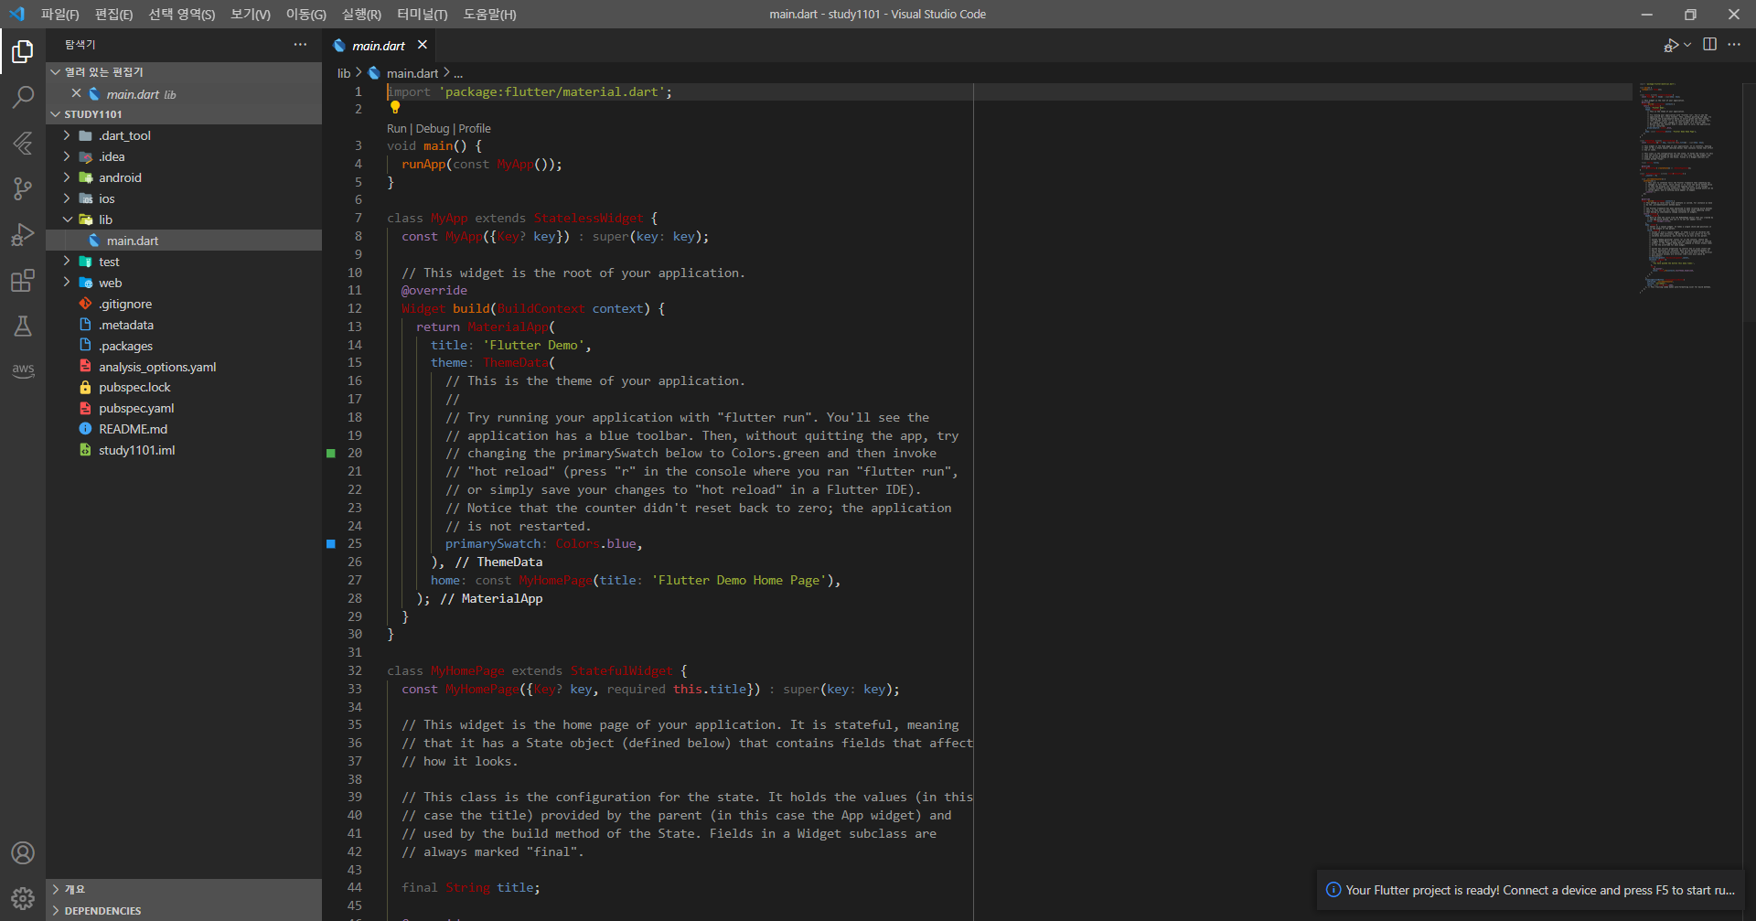Click the main.dart breadcrumb segment

coord(412,73)
